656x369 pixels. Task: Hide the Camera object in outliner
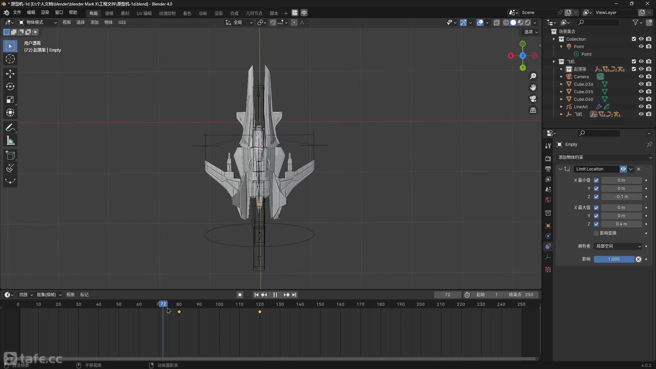point(641,77)
